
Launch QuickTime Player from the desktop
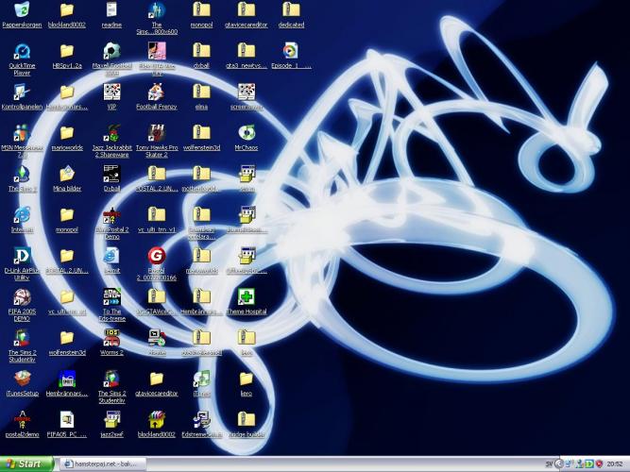(21, 52)
